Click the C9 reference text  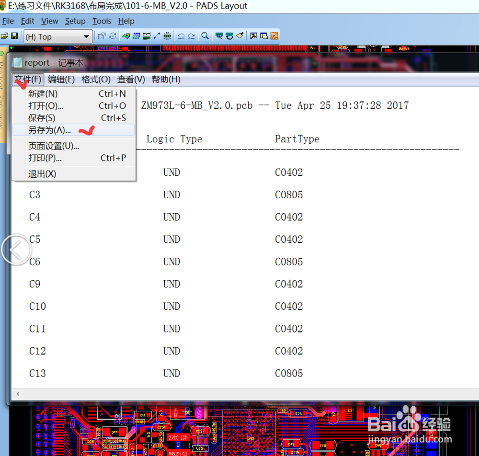coord(34,284)
